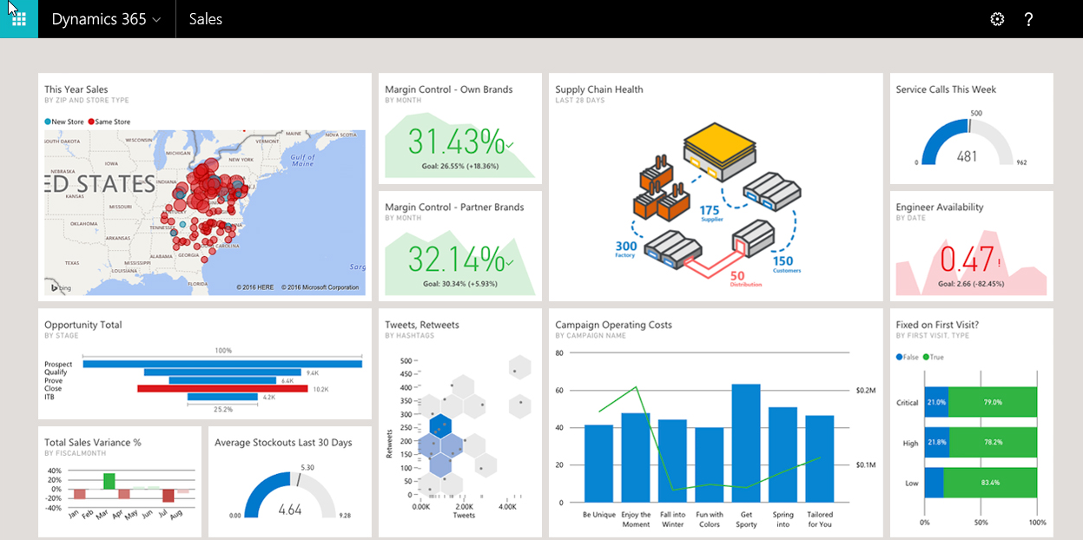Select the Qualify 9.4K funnel bar
This screenshot has width=1083, height=540.
click(x=223, y=372)
